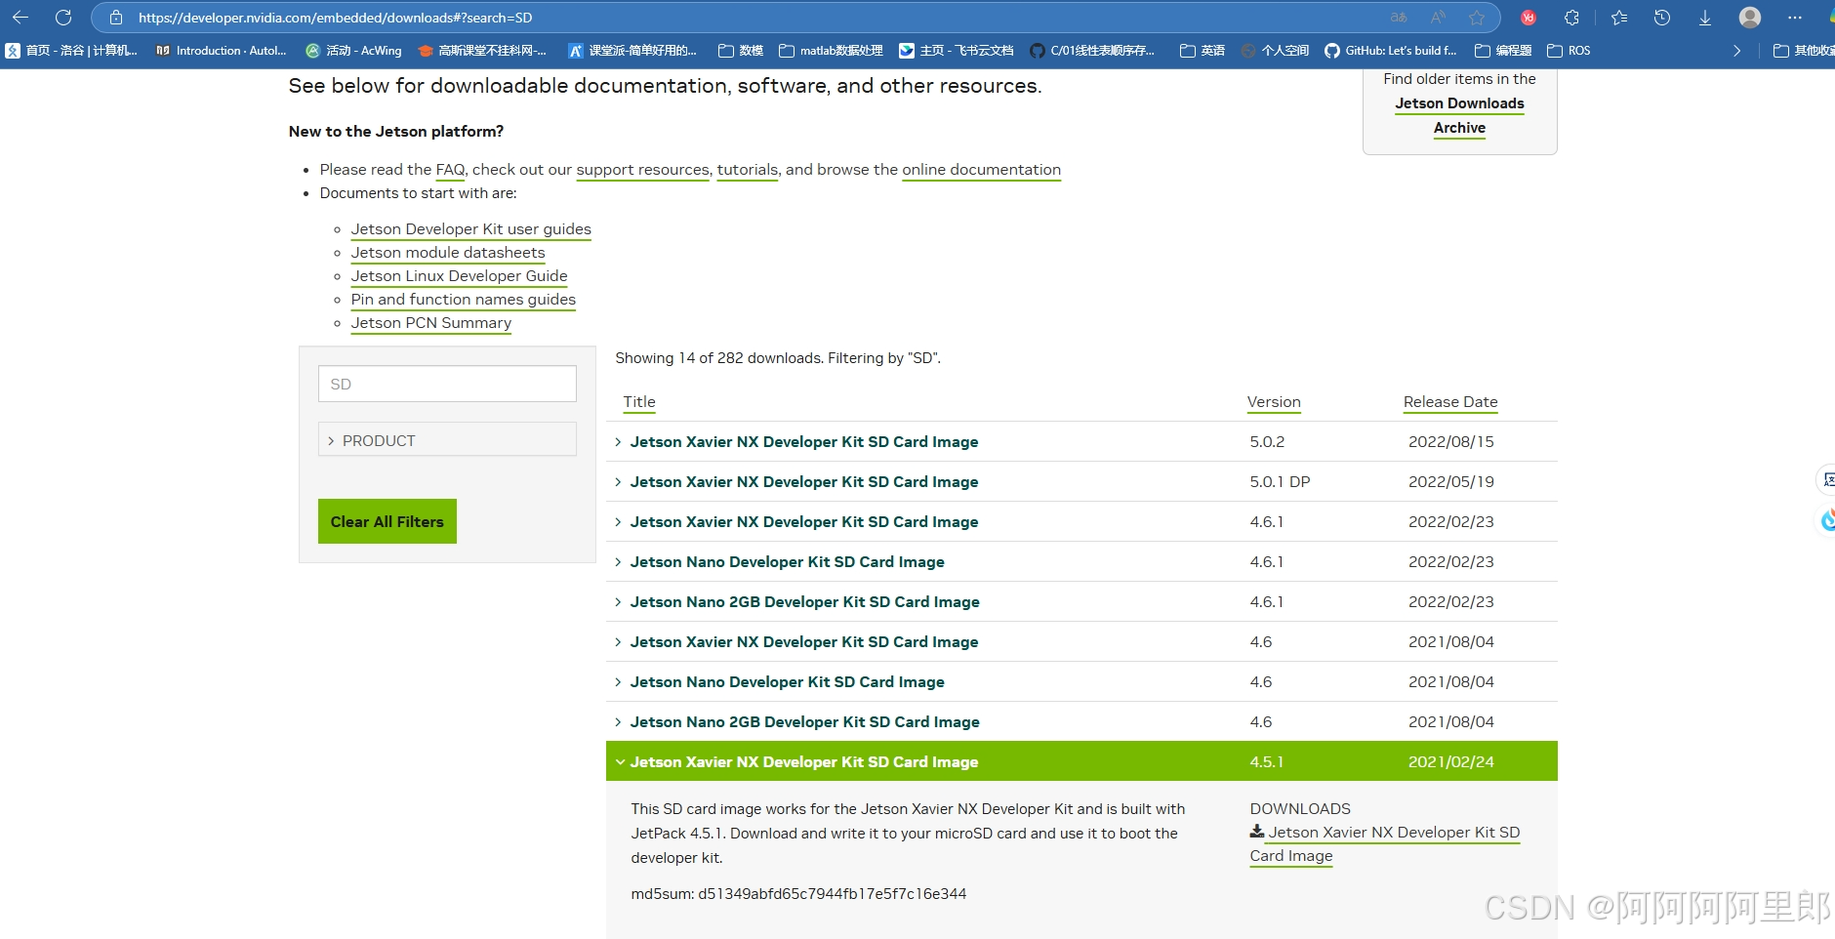Open the 活动 - AcWing bookmark

pyautogui.click(x=353, y=51)
